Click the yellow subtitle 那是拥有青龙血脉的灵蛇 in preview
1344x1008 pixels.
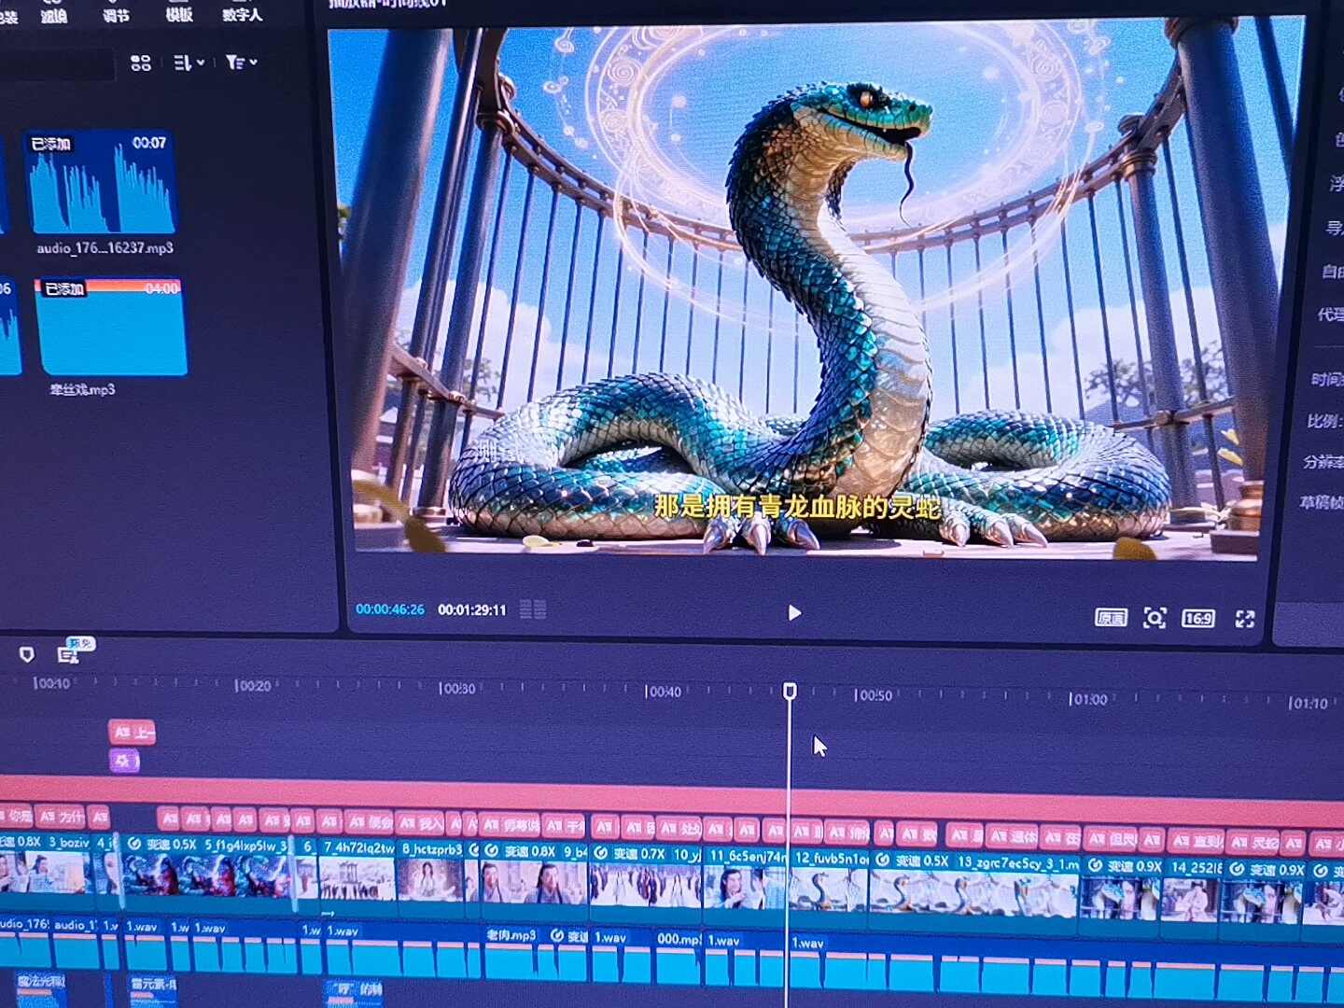click(798, 507)
